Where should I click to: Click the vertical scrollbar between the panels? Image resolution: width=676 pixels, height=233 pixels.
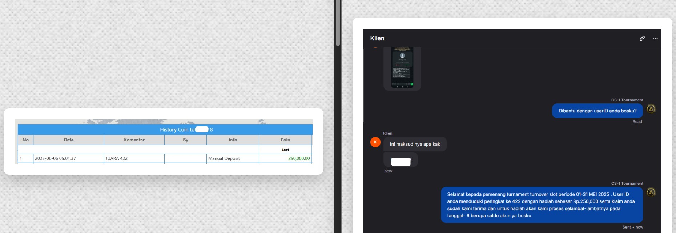[338, 23]
